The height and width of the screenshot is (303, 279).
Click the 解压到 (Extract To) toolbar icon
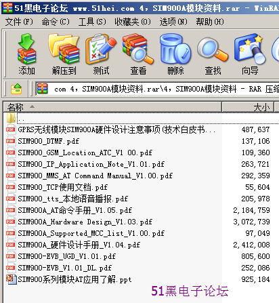point(64,55)
